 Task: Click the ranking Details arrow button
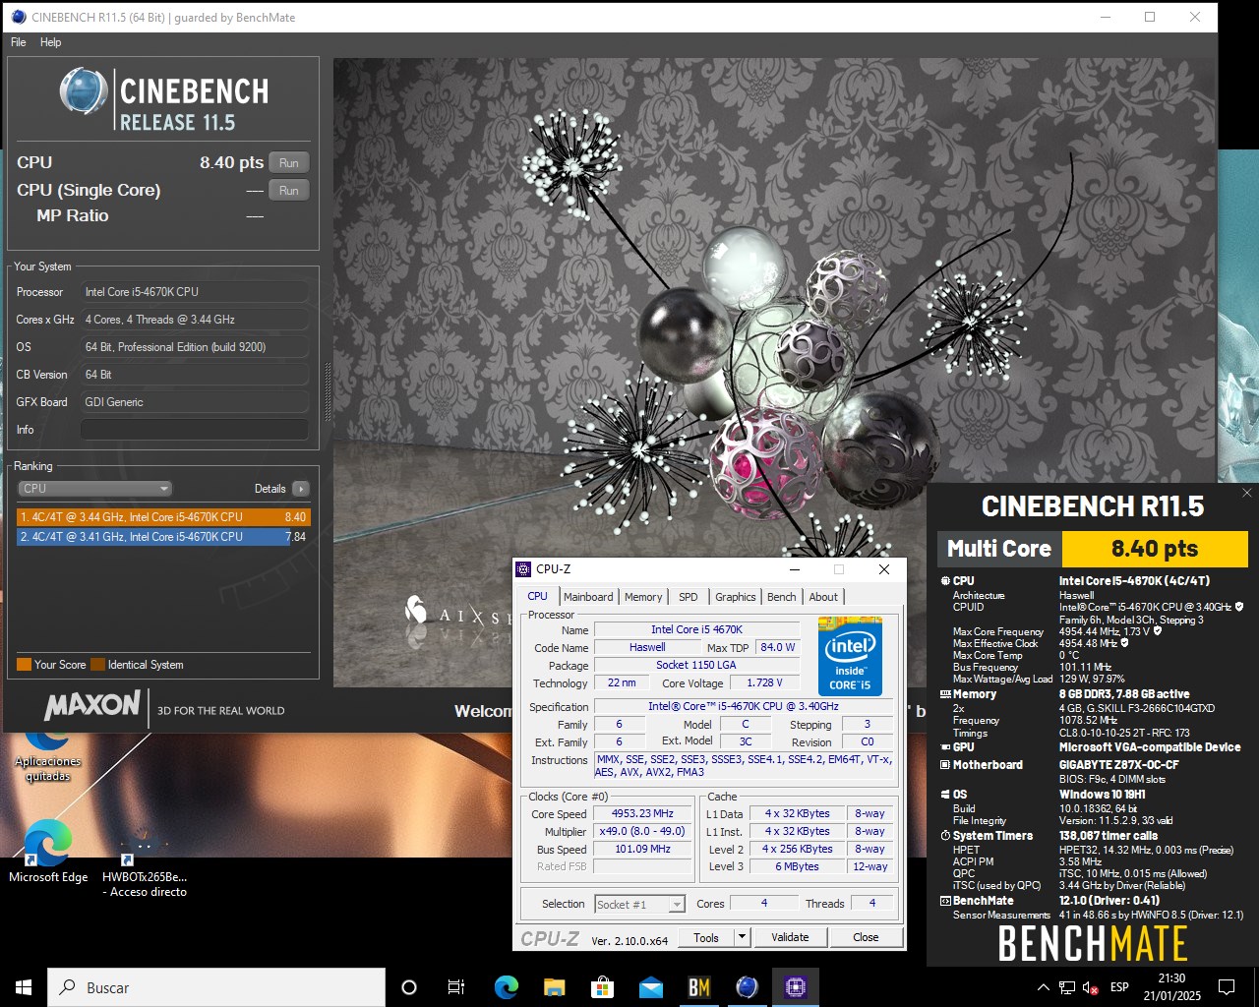coord(301,489)
